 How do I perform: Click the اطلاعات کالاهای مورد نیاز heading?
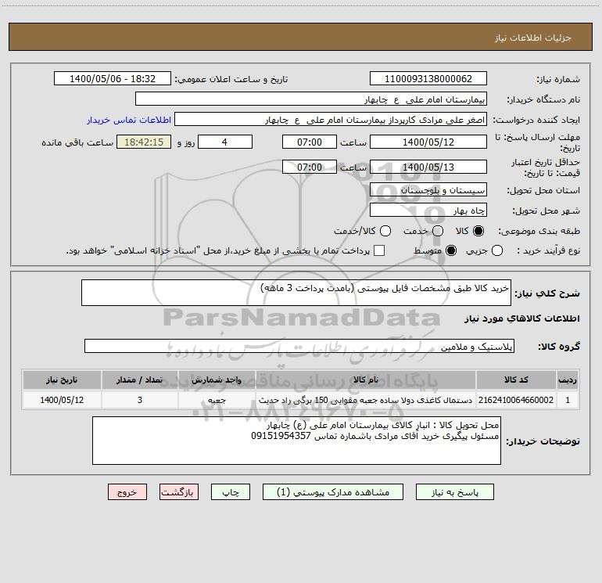(x=522, y=318)
